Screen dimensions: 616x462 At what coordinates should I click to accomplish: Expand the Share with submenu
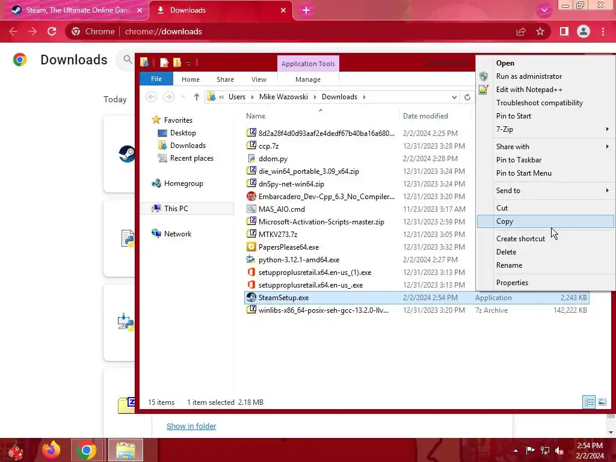click(x=545, y=147)
